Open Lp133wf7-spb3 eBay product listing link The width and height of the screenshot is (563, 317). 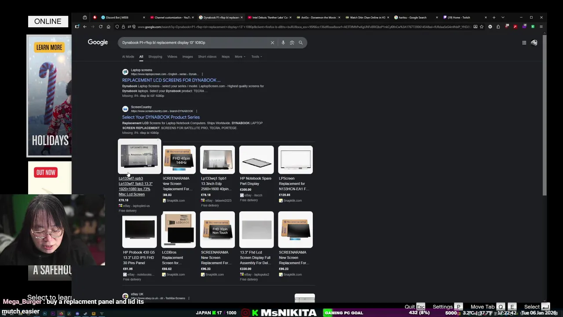coord(135,186)
